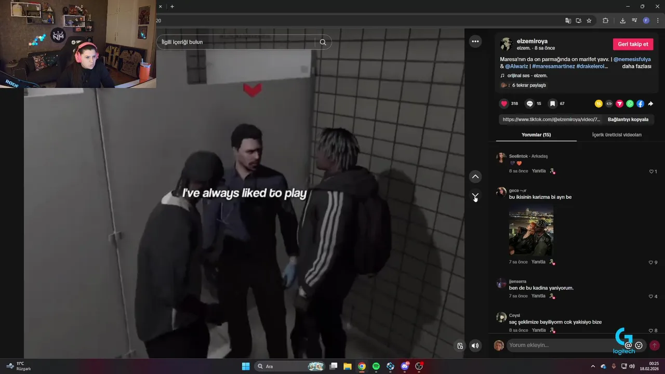Open Discord from the taskbar
Viewport: 665px width, 374px height.
[x=405, y=366]
